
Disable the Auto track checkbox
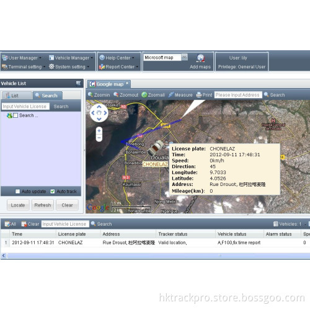(x=53, y=192)
